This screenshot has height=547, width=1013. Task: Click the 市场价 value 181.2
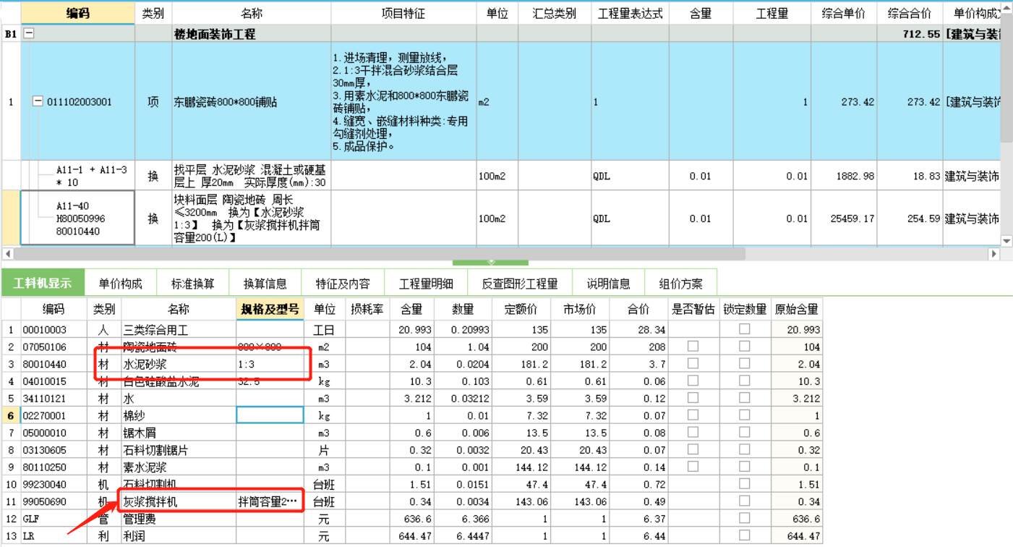(580, 364)
